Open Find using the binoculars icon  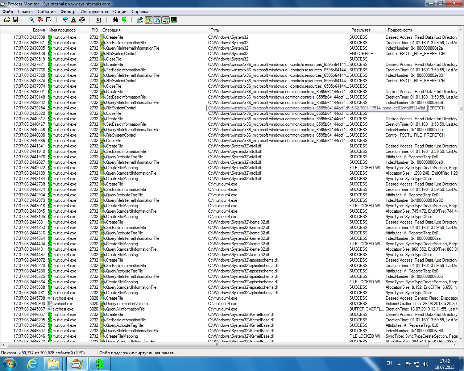[115, 20]
